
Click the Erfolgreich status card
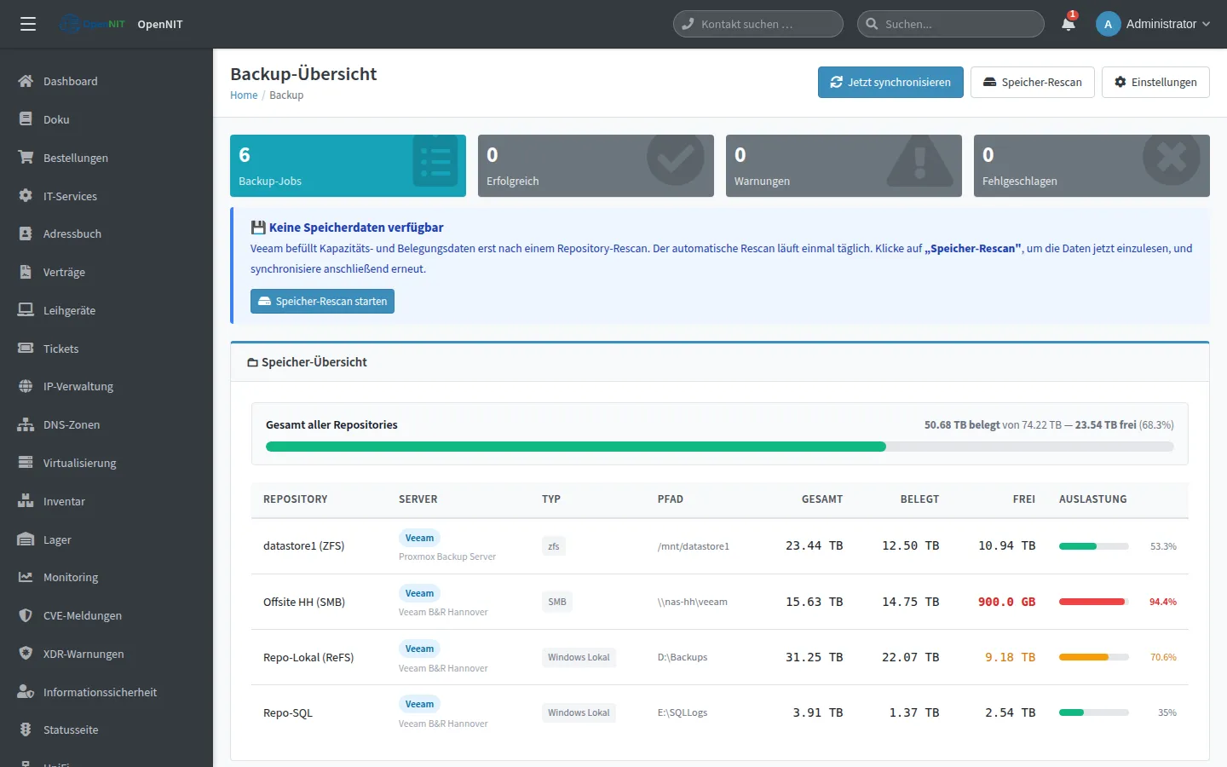[596, 165]
